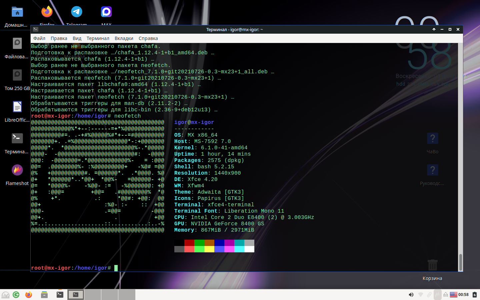Launch Telegram from the desktop
The width and height of the screenshot is (480, 300).
[77, 12]
